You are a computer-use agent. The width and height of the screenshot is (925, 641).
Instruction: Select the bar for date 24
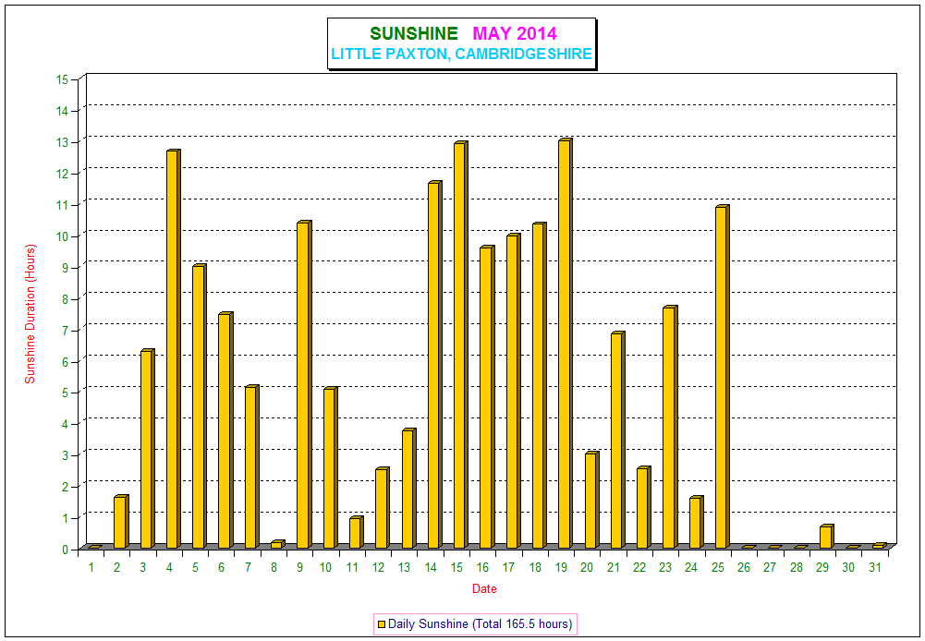(696, 523)
